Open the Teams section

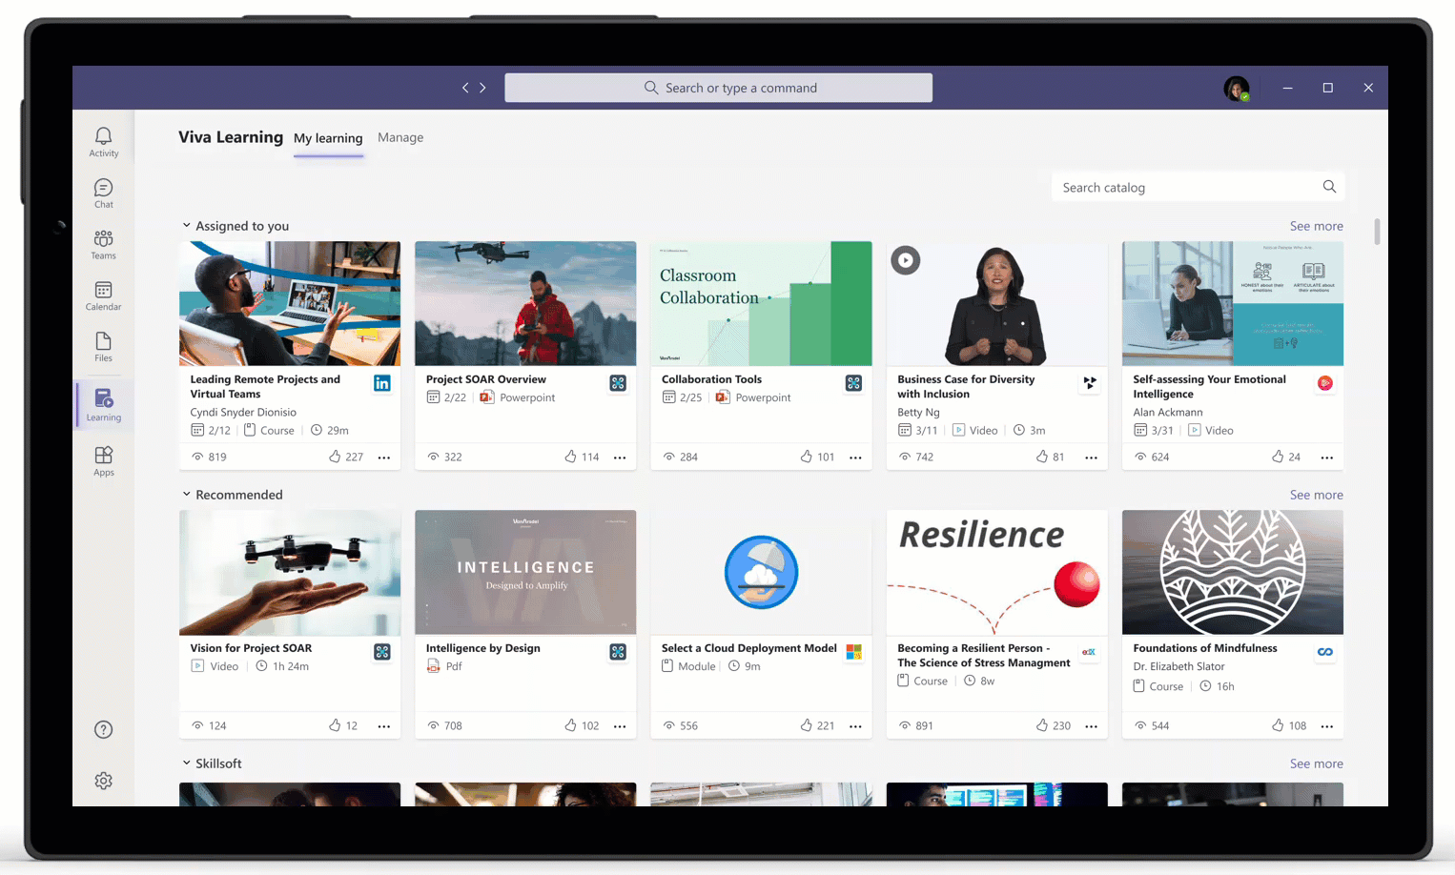103,244
